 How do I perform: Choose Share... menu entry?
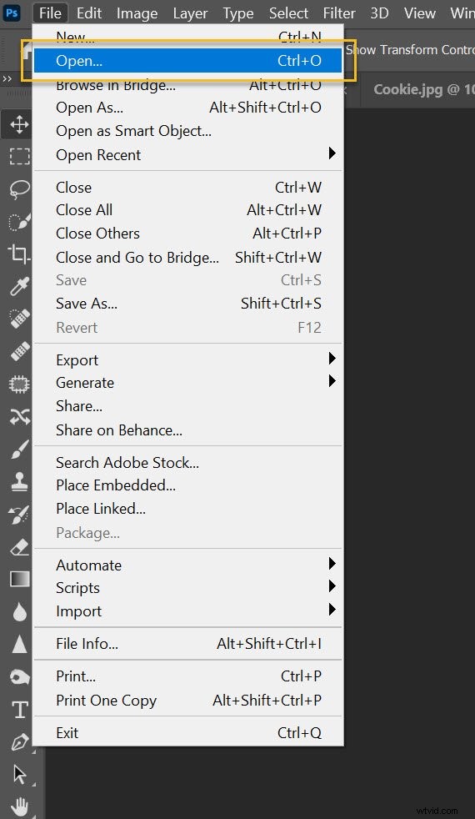click(x=187, y=406)
